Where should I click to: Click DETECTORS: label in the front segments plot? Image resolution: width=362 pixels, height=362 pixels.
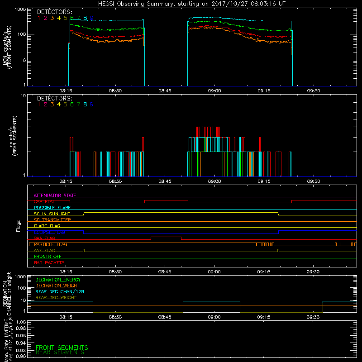[55, 12]
